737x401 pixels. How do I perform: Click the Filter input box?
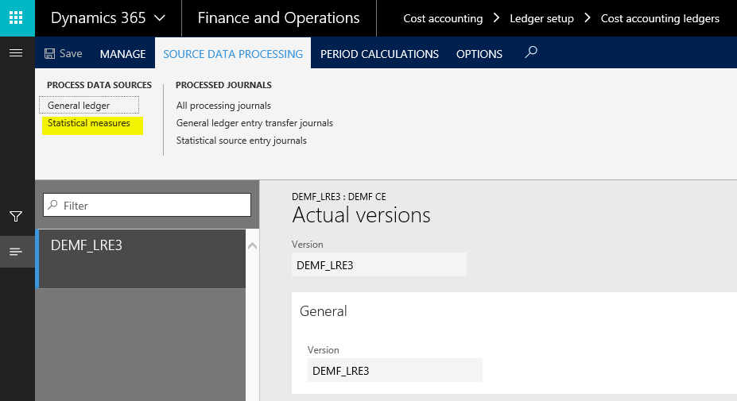(147, 206)
